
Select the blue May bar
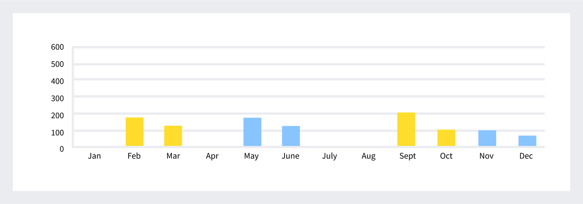(252, 132)
